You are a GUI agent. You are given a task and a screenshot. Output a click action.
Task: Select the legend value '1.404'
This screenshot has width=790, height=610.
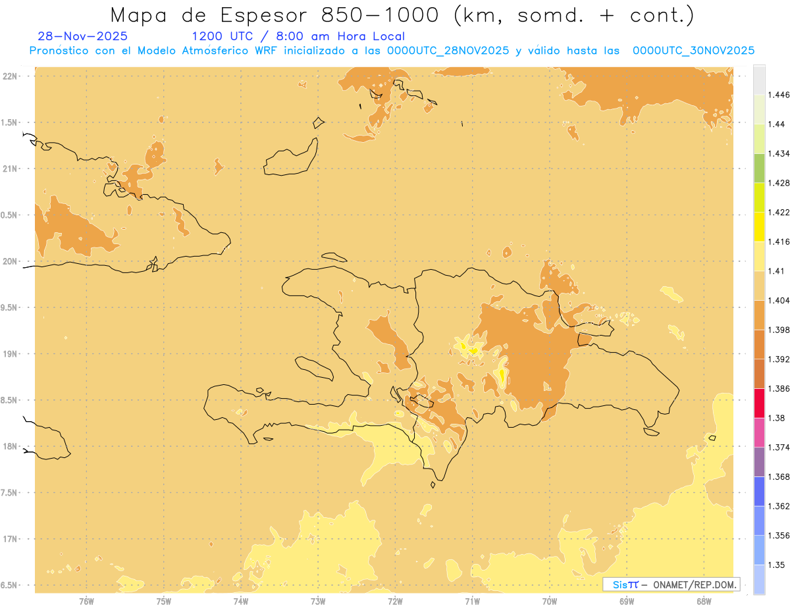tap(778, 300)
